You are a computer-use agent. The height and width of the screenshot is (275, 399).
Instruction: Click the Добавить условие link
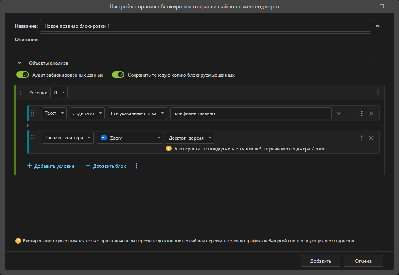click(50, 166)
